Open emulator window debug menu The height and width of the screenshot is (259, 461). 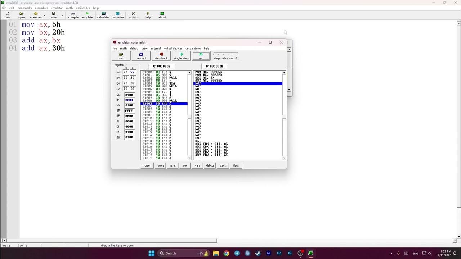pos(134,48)
